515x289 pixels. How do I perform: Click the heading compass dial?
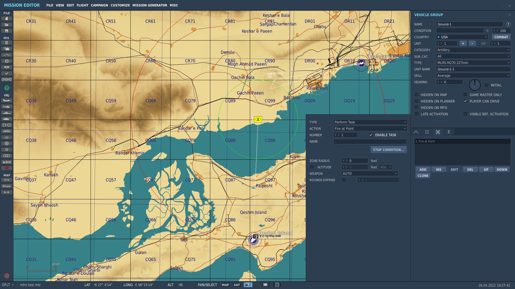[x=474, y=85]
